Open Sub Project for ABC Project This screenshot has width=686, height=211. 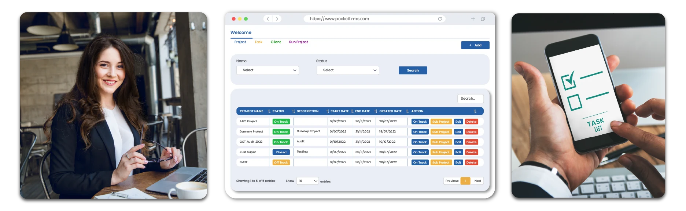[x=441, y=122]
